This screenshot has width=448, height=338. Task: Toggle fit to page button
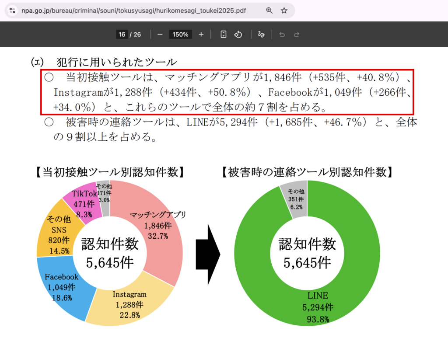[x=224, y=35]
